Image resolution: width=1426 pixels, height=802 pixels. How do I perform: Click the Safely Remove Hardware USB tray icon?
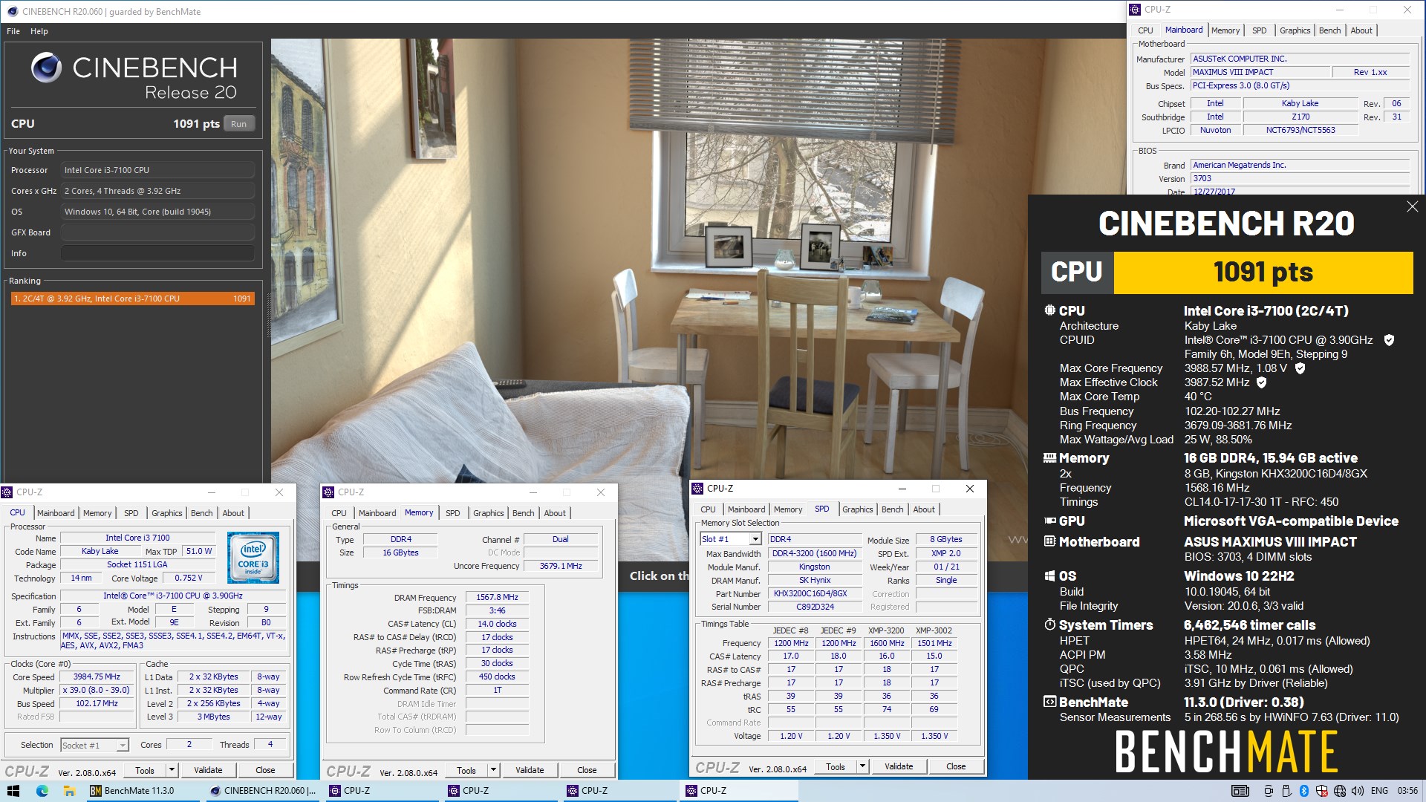tap(1286, 791)
